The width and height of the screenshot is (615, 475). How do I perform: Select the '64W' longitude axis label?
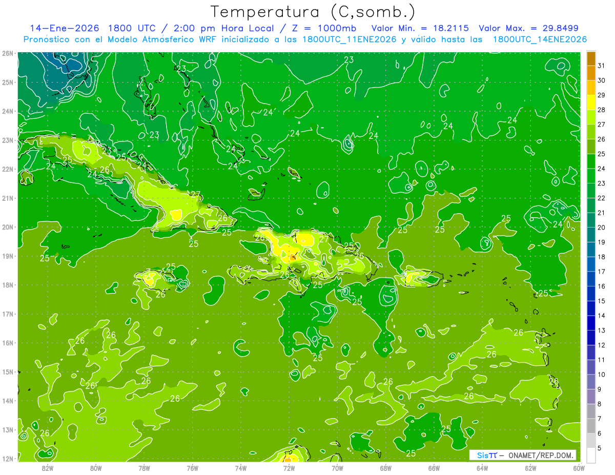click(482, 467)
